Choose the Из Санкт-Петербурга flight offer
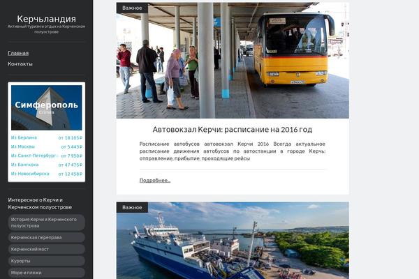 click(34, 156)
